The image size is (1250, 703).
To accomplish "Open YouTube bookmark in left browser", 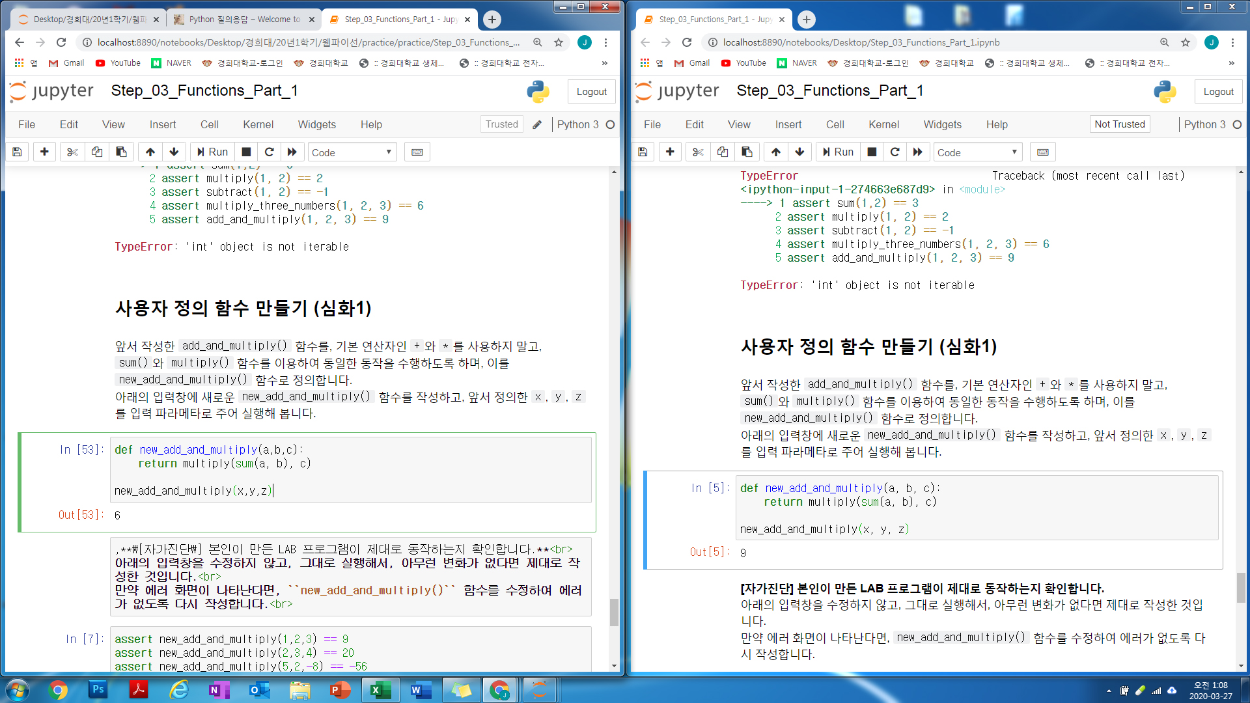I will coord(118,63).
